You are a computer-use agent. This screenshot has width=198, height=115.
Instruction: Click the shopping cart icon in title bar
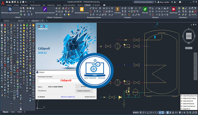pos(172,2)
